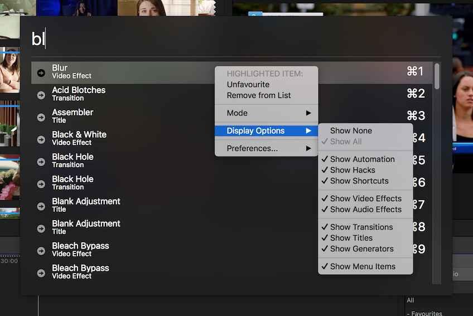Image resolution: width=473 pixels, height=316 pixels.
Task: Click the arrow icon beside Blur
Action: 41,72
